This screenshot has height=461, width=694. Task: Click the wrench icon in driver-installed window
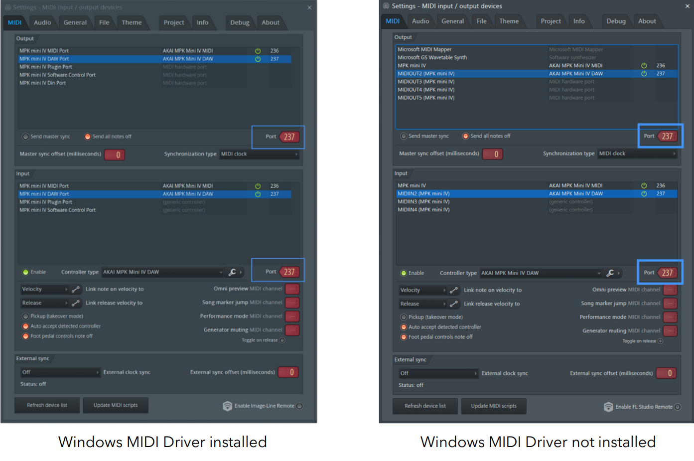232,272
